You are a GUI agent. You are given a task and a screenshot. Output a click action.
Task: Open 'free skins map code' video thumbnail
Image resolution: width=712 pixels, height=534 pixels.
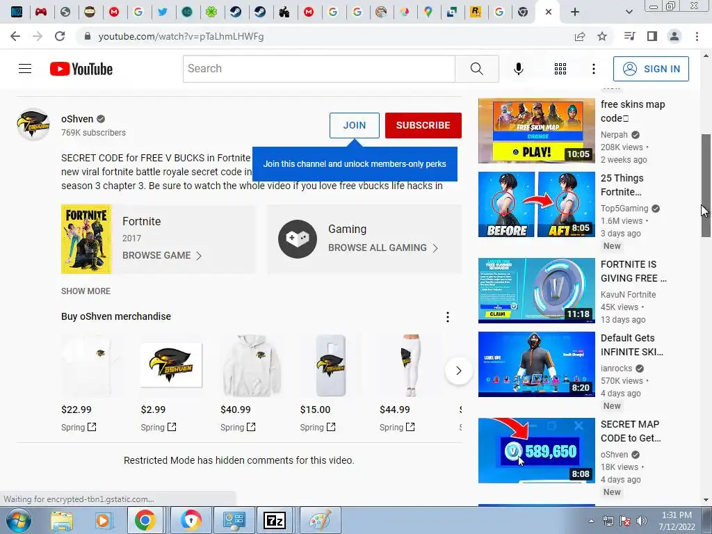536,131
